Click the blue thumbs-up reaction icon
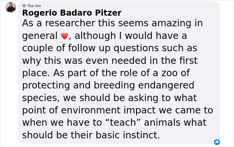Viewport: 234px width, 147px height. pos(217,142)
